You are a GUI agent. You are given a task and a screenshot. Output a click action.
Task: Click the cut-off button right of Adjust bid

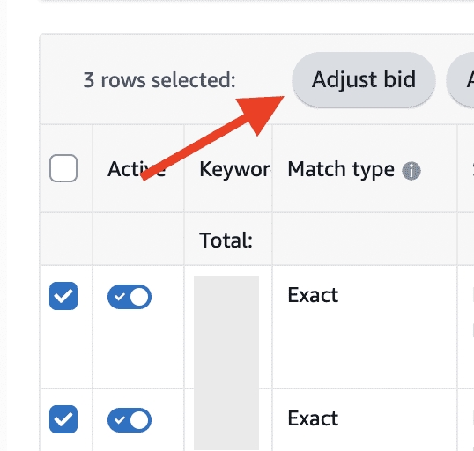(x=461, y=80)
